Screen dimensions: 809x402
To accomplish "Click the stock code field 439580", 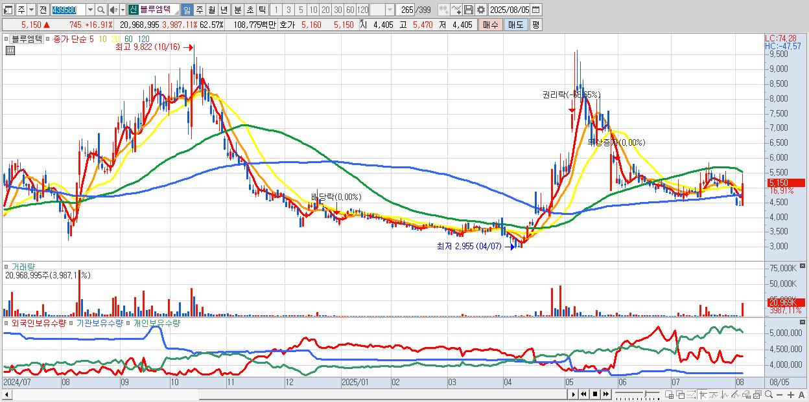I will click(x=68, y=10).
